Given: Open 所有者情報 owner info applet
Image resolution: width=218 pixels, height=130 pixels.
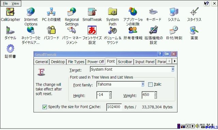Looking at the screenshot, I should coord(133,33).
